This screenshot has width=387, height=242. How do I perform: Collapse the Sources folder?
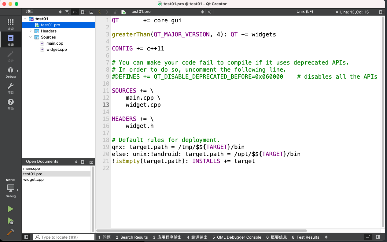tap(31, 37)
